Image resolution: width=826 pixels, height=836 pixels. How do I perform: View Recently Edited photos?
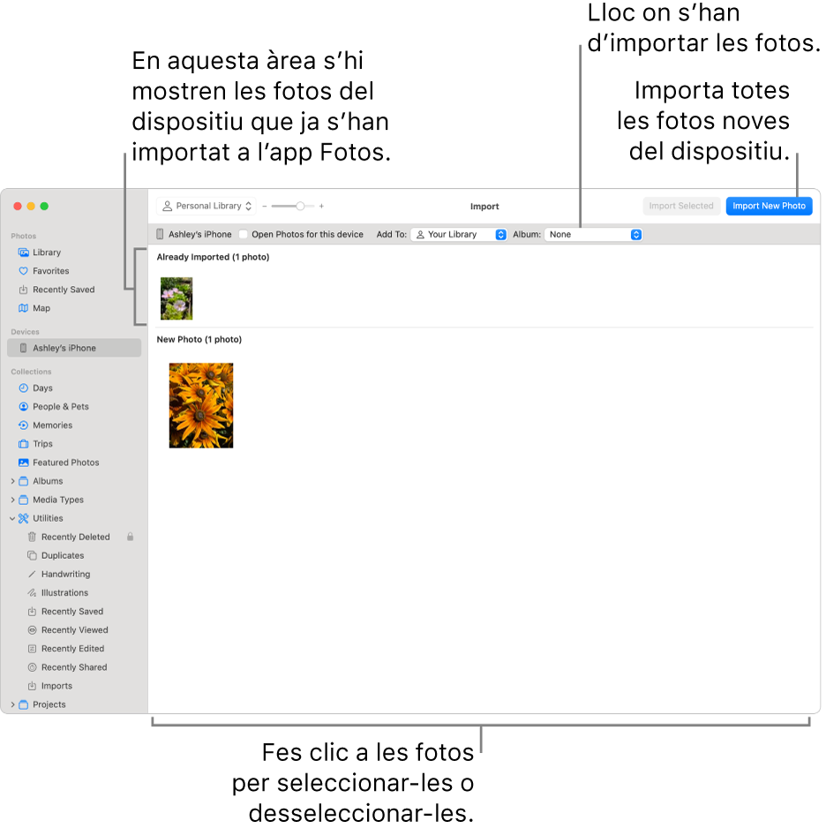pyautogui.click(x=72, y=648)
